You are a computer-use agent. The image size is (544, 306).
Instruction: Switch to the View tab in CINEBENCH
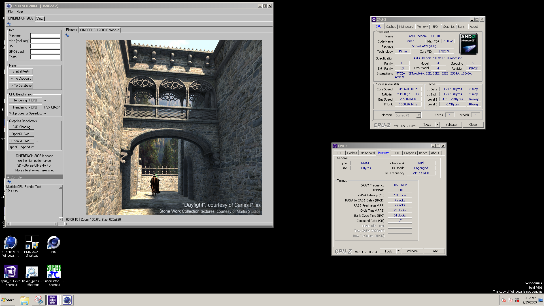point(40,19)
